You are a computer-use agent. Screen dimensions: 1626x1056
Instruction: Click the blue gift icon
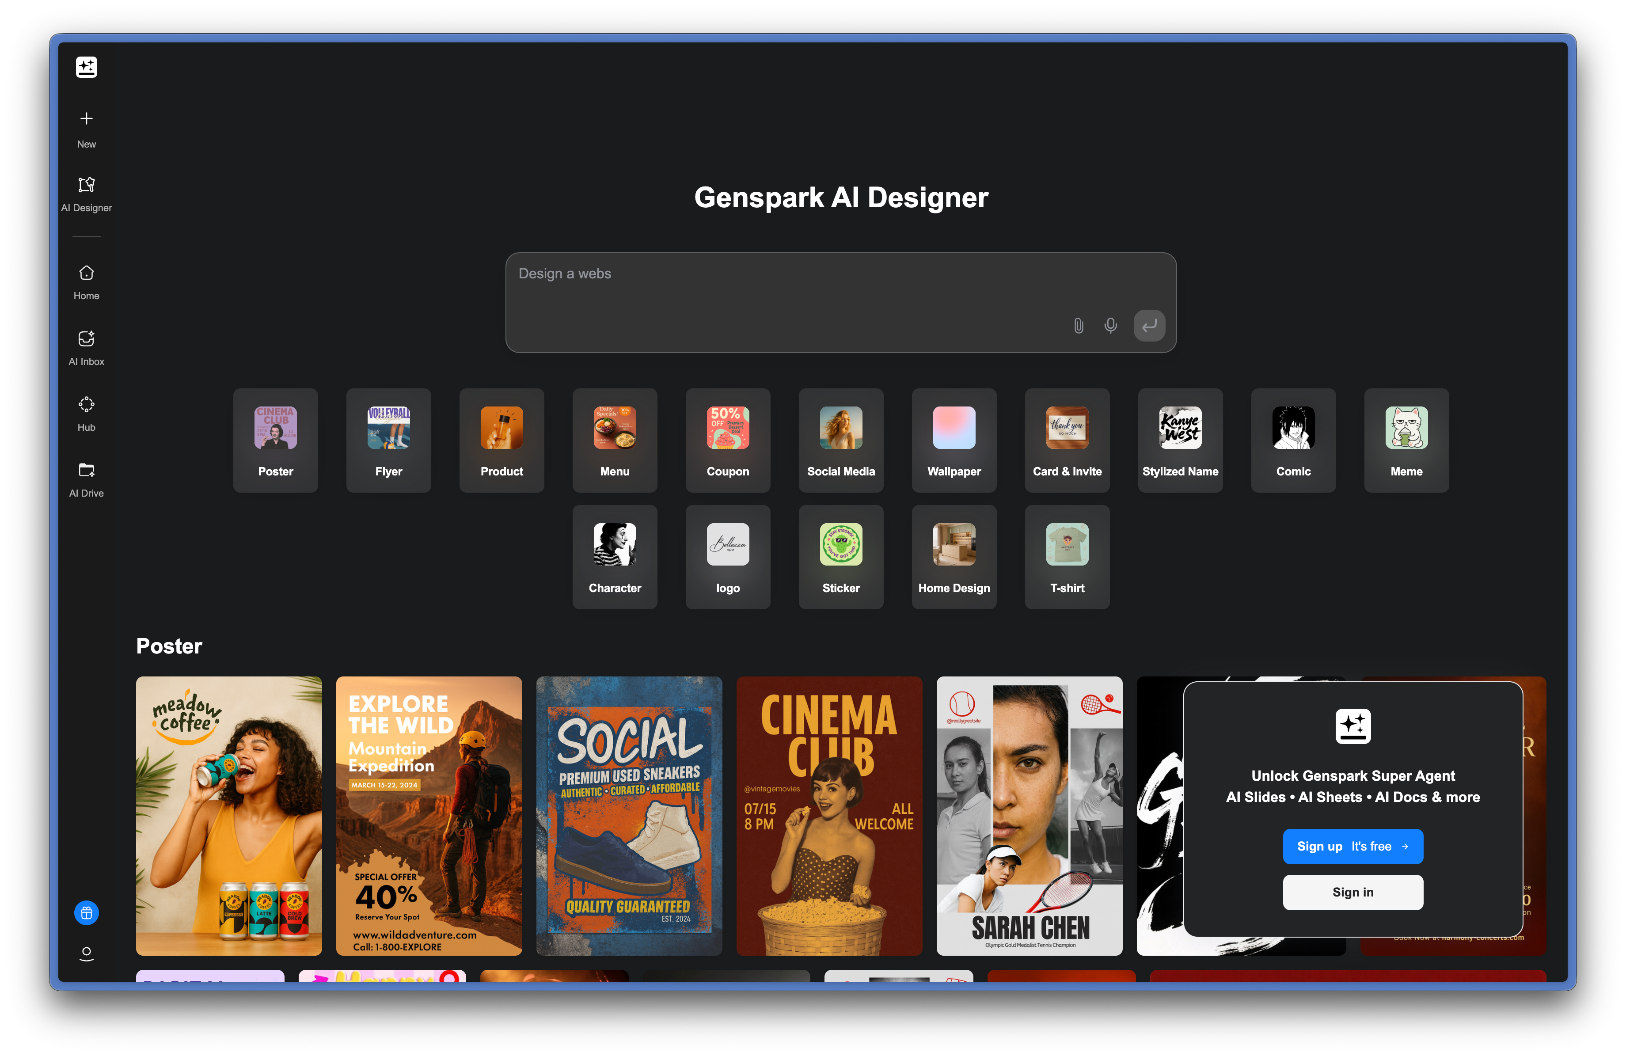[86, 912]
